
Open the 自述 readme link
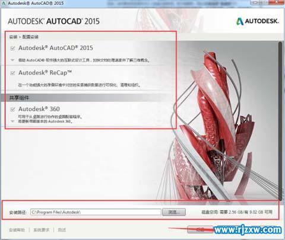tap(62, 230)
